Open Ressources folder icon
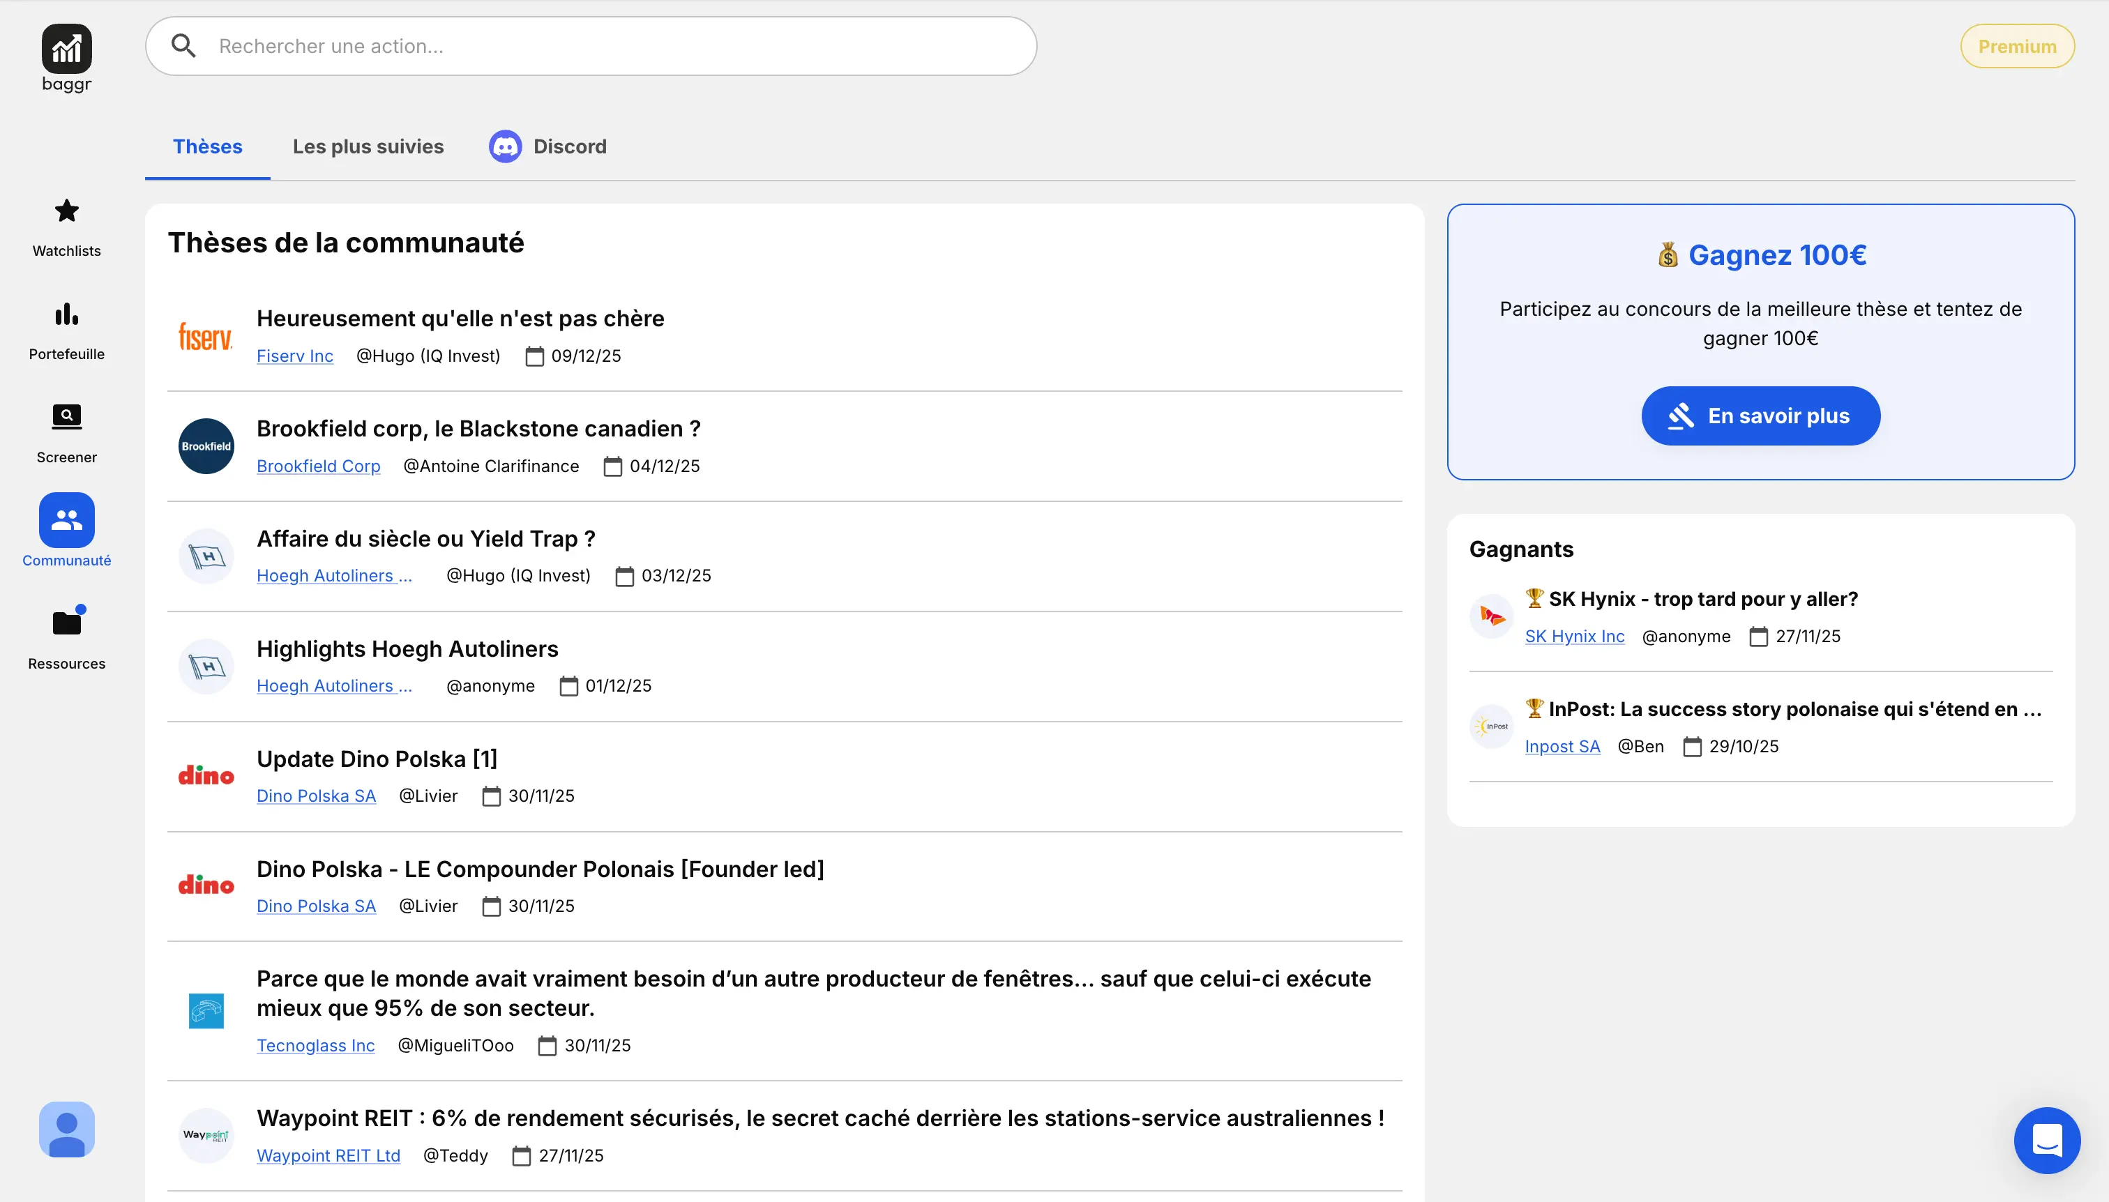Screen dimensions: 2109x1202 pyautogui.click(x=66, y=623)
